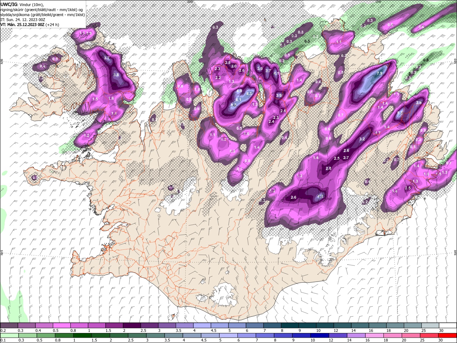Click the 3.9 snowfall value on the map
The height and width of the screenshot is (343, 457).
[260, 69]
